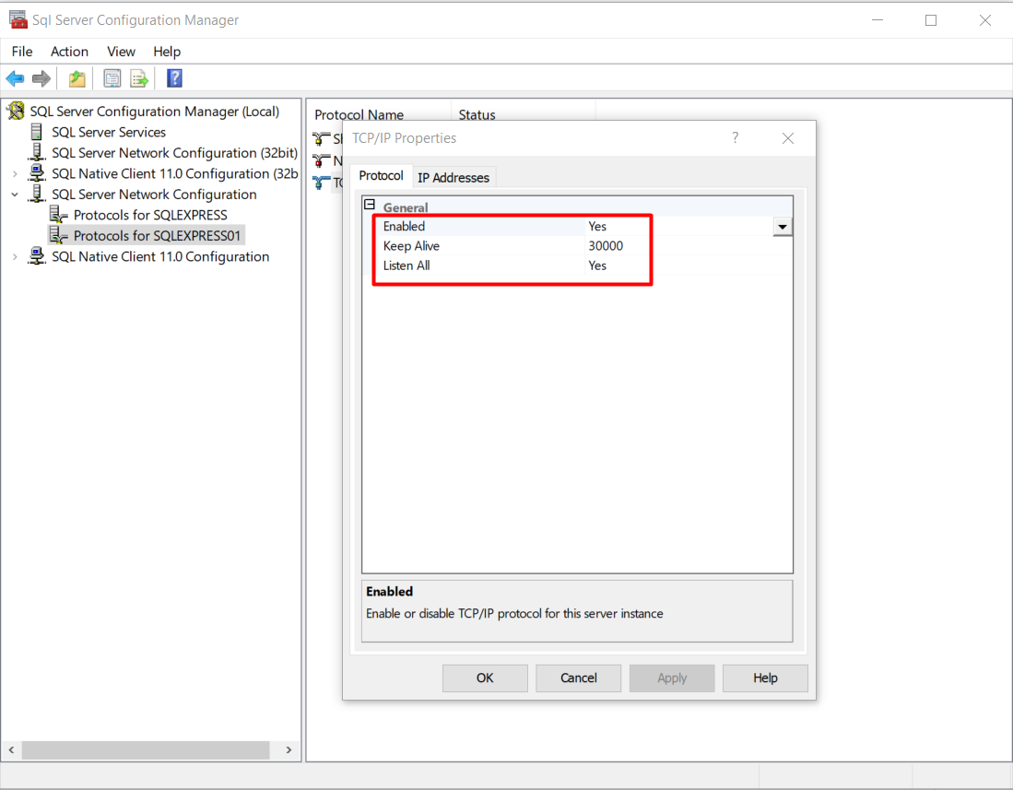Click the SQL Server Network Configuration (32bit) icon

click(x=37, y=152)
